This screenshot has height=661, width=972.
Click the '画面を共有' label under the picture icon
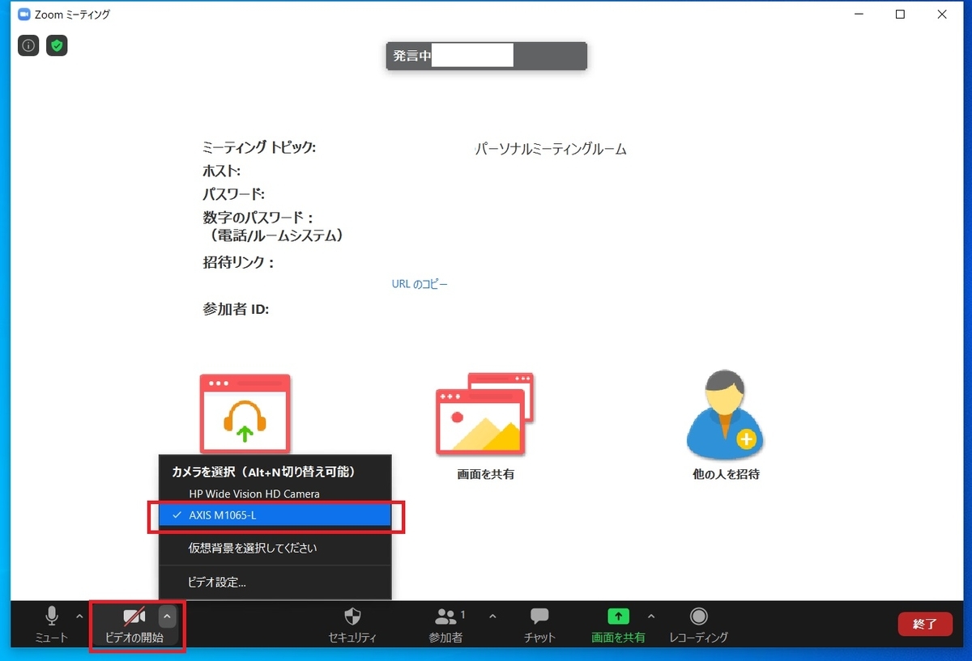coord(485,474)
